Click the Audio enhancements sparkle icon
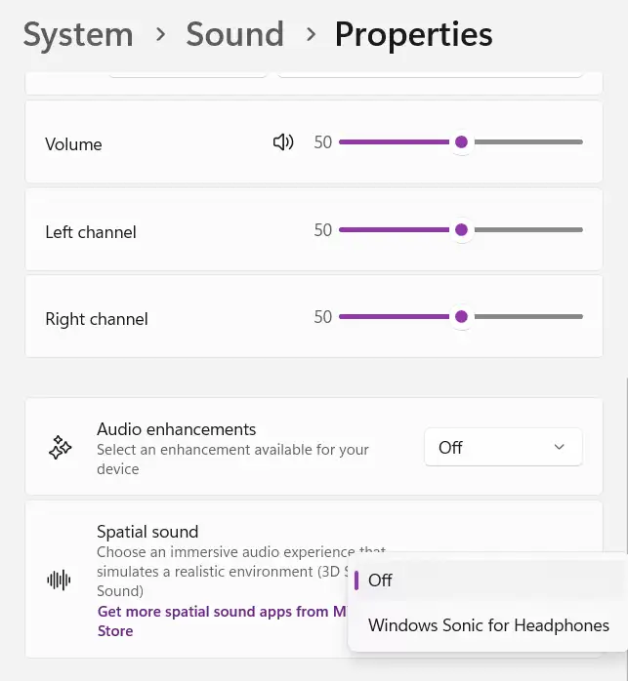 pos(61,448)
